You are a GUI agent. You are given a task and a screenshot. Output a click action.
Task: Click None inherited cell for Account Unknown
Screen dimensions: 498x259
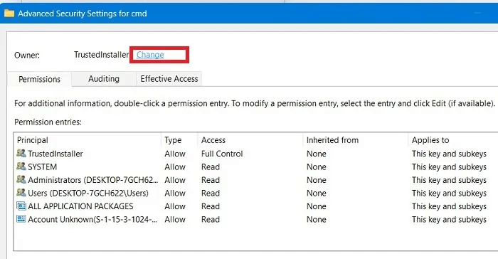click(x=317, y=219)
